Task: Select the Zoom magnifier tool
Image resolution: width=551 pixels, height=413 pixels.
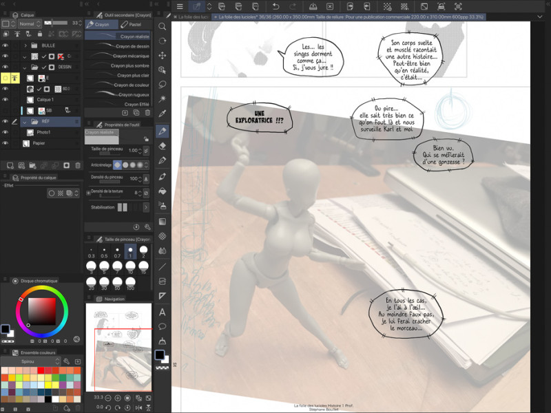Action: (x=163, y=26)
